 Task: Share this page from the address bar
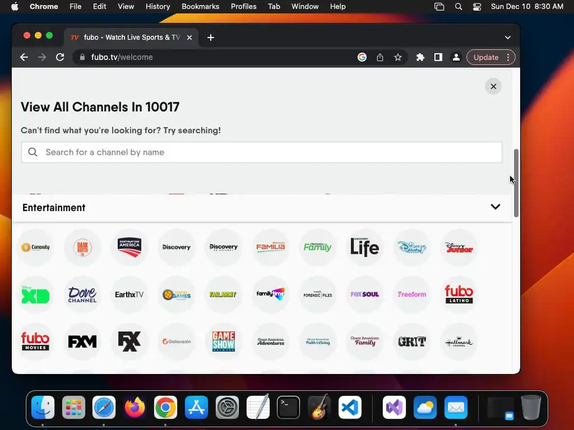(380, 58)
